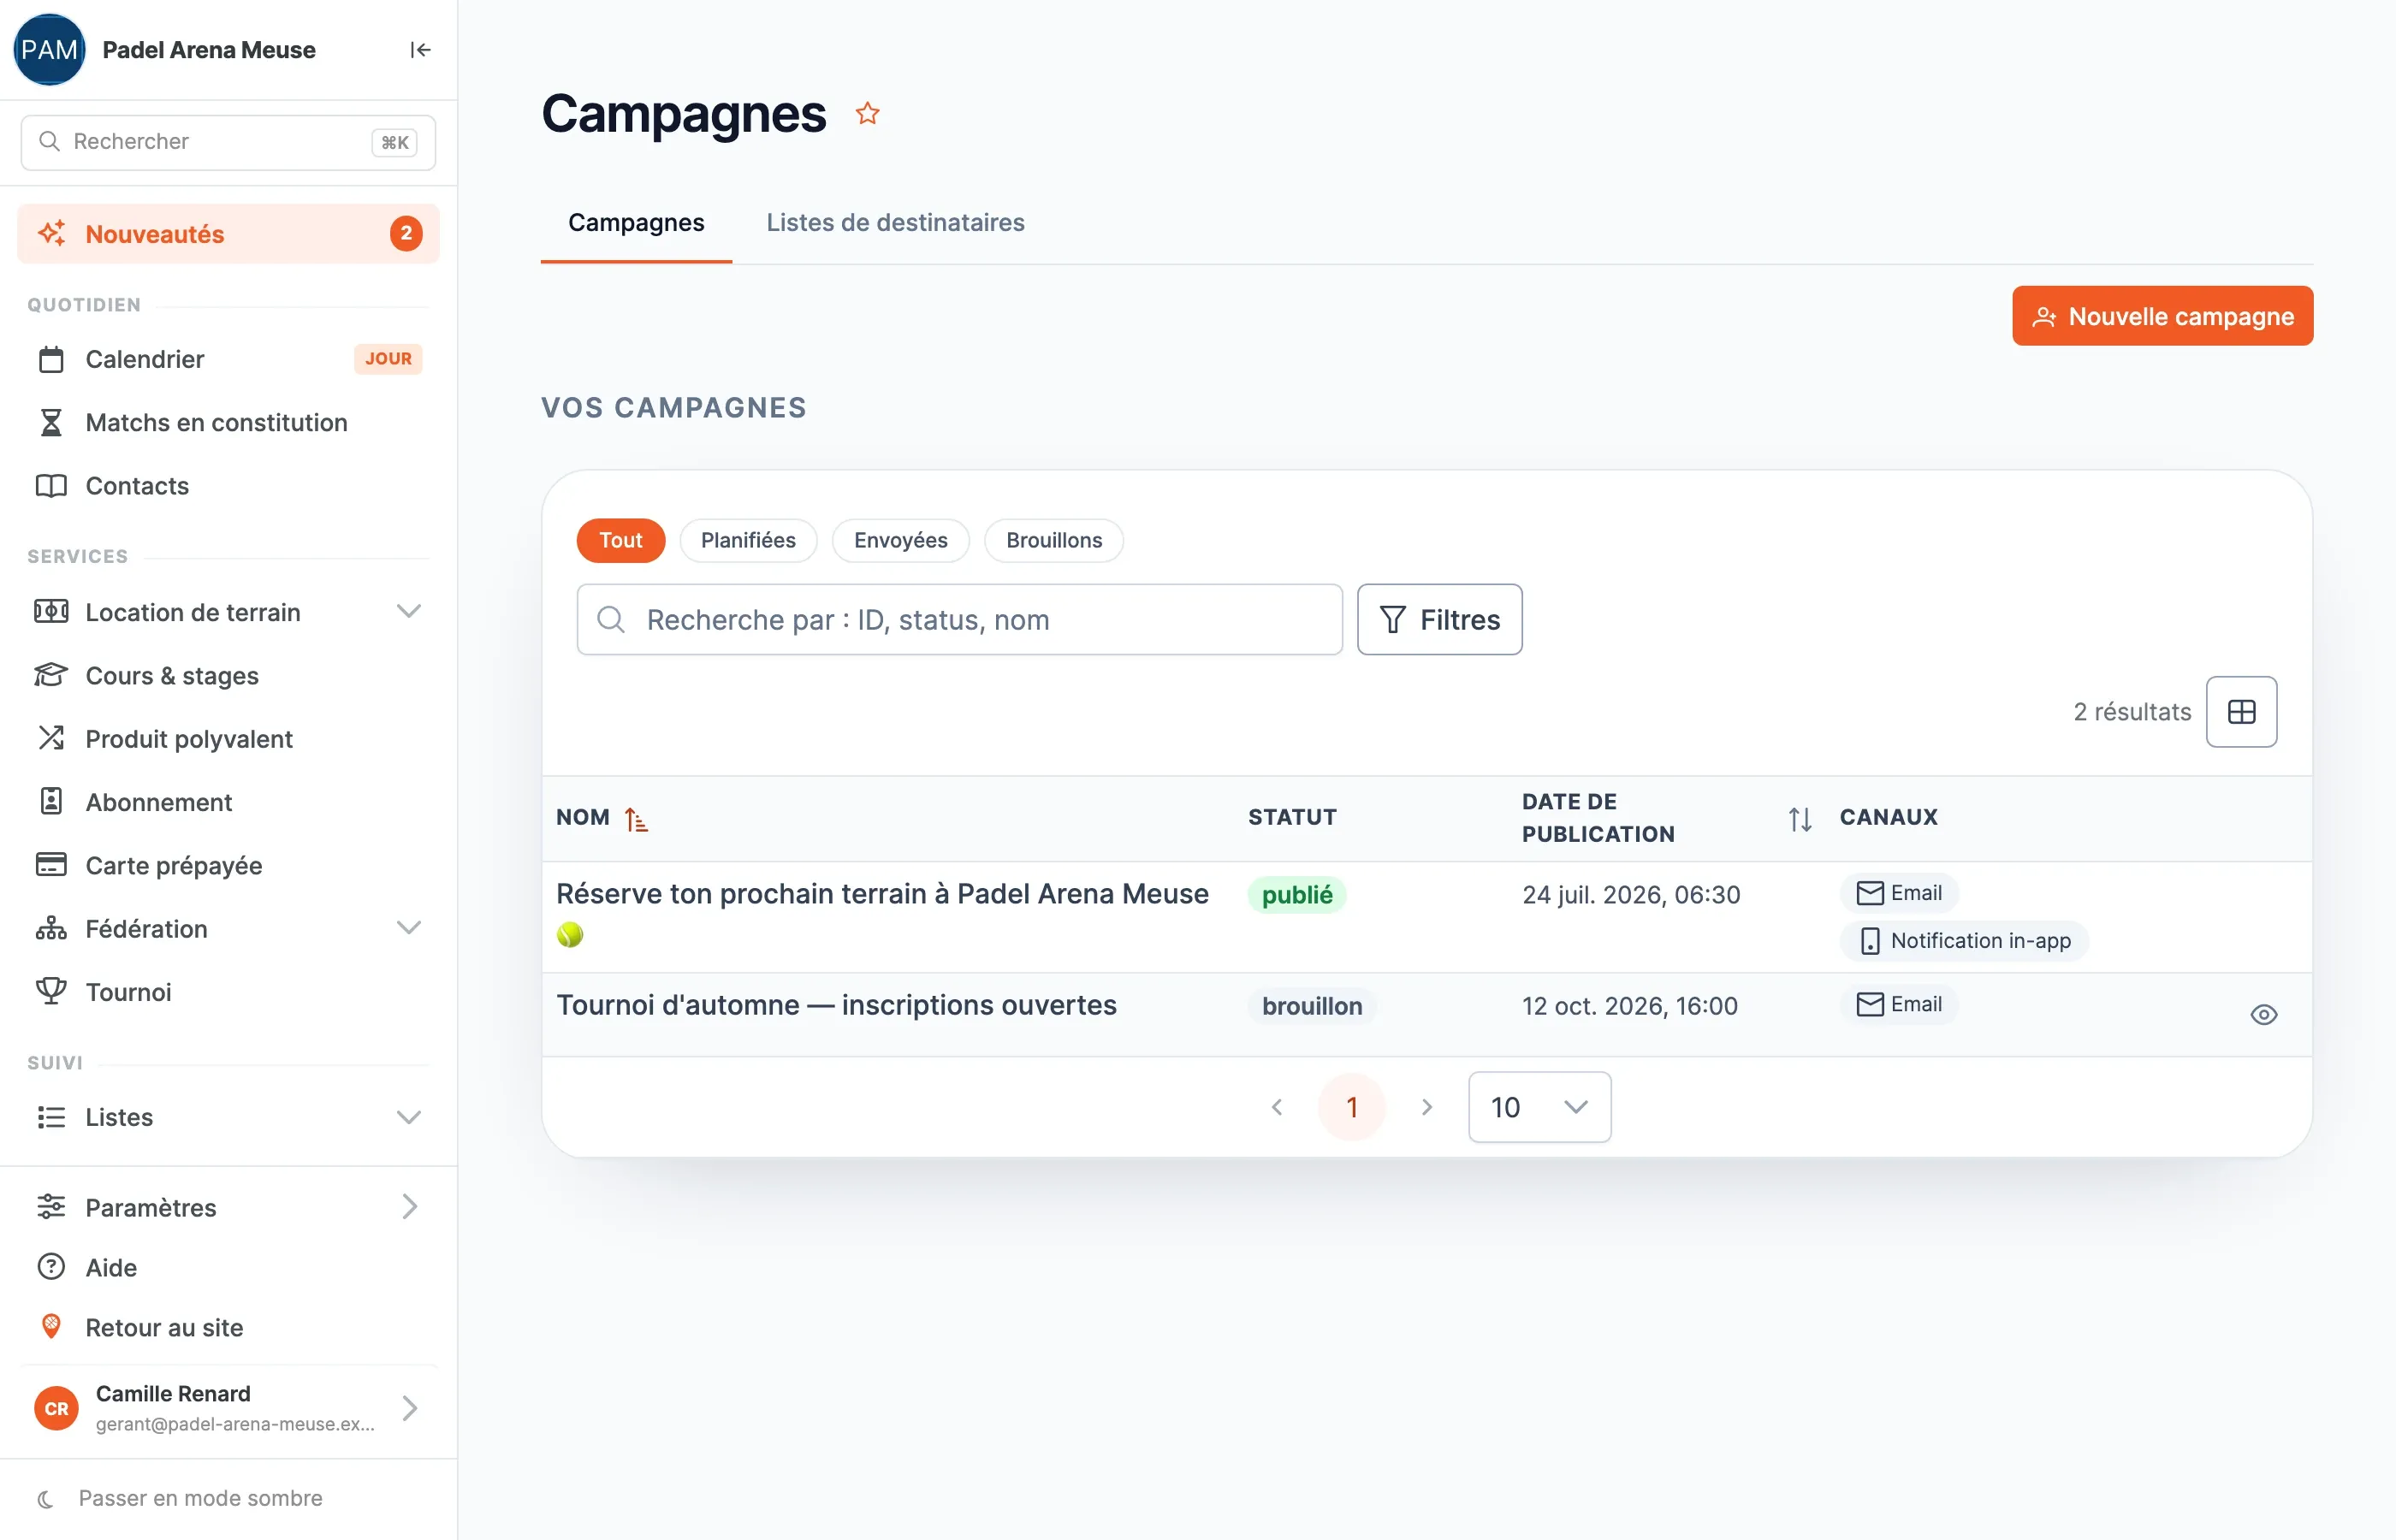Collapse the sidebar with the arrow icon
Image resolution: width=2396 pixels, height=1540 pixels.
[420, 50]
